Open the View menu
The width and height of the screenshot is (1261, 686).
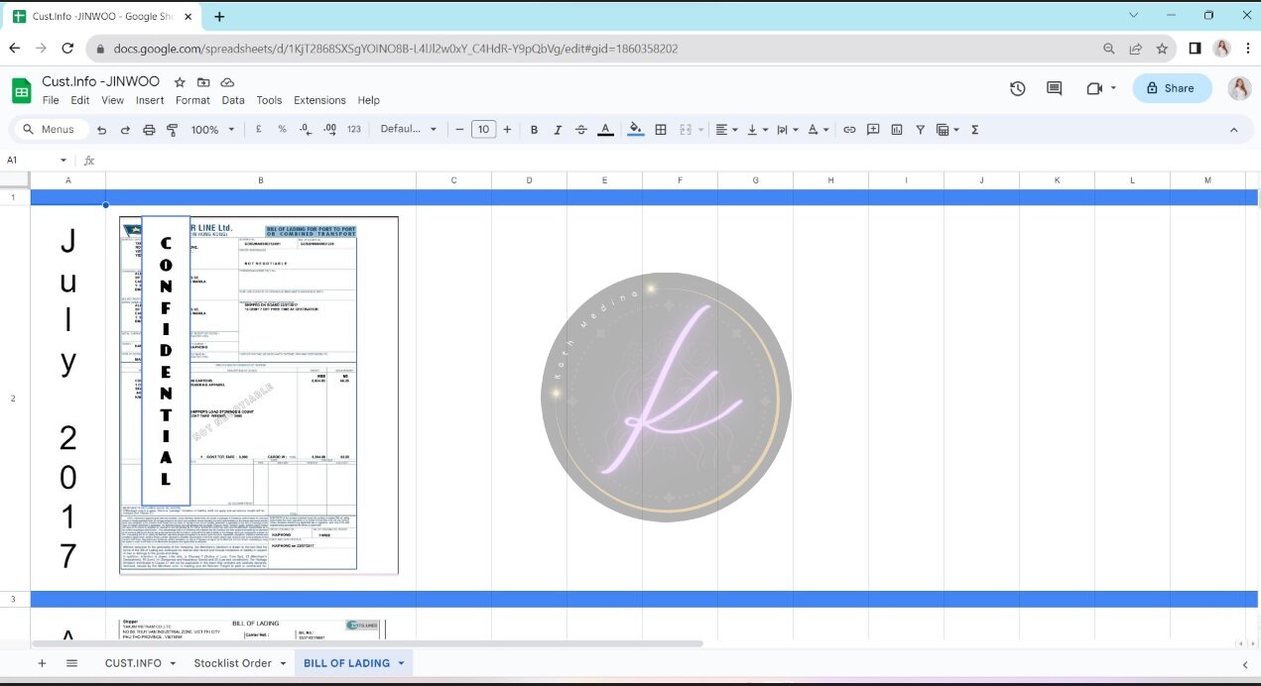[112, 100]
